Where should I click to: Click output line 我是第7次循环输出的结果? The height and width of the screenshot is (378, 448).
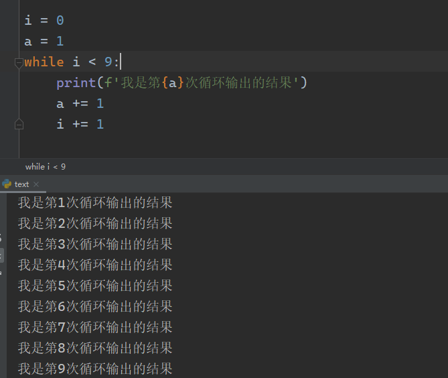point(95,327)
